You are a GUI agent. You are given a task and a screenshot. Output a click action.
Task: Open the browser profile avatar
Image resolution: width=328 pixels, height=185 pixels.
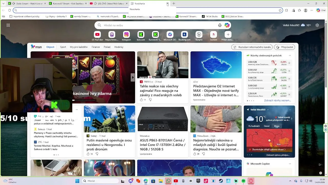click(x=305, y=10)
